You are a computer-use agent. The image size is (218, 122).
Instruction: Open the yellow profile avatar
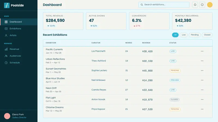210,5
